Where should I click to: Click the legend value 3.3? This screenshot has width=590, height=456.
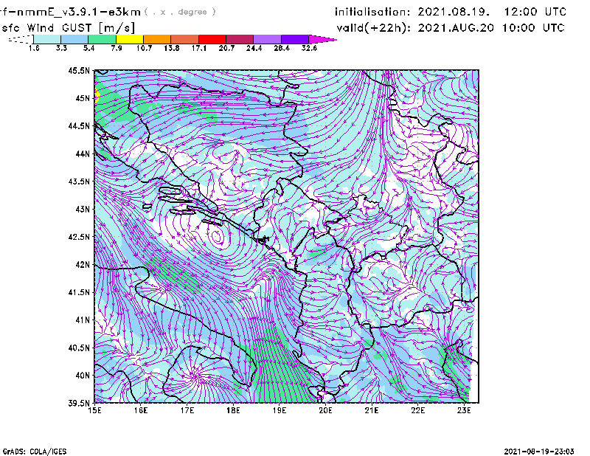point(61,48)
